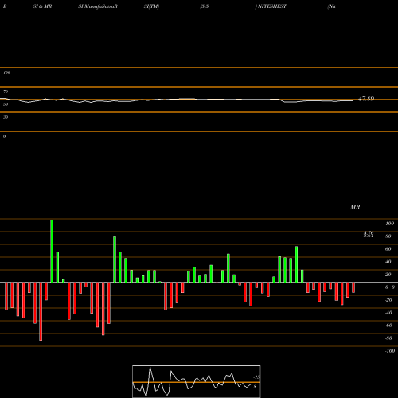Click the longest red MR histogram bar
Screen dimensions: 398x398
click(41, 311)
